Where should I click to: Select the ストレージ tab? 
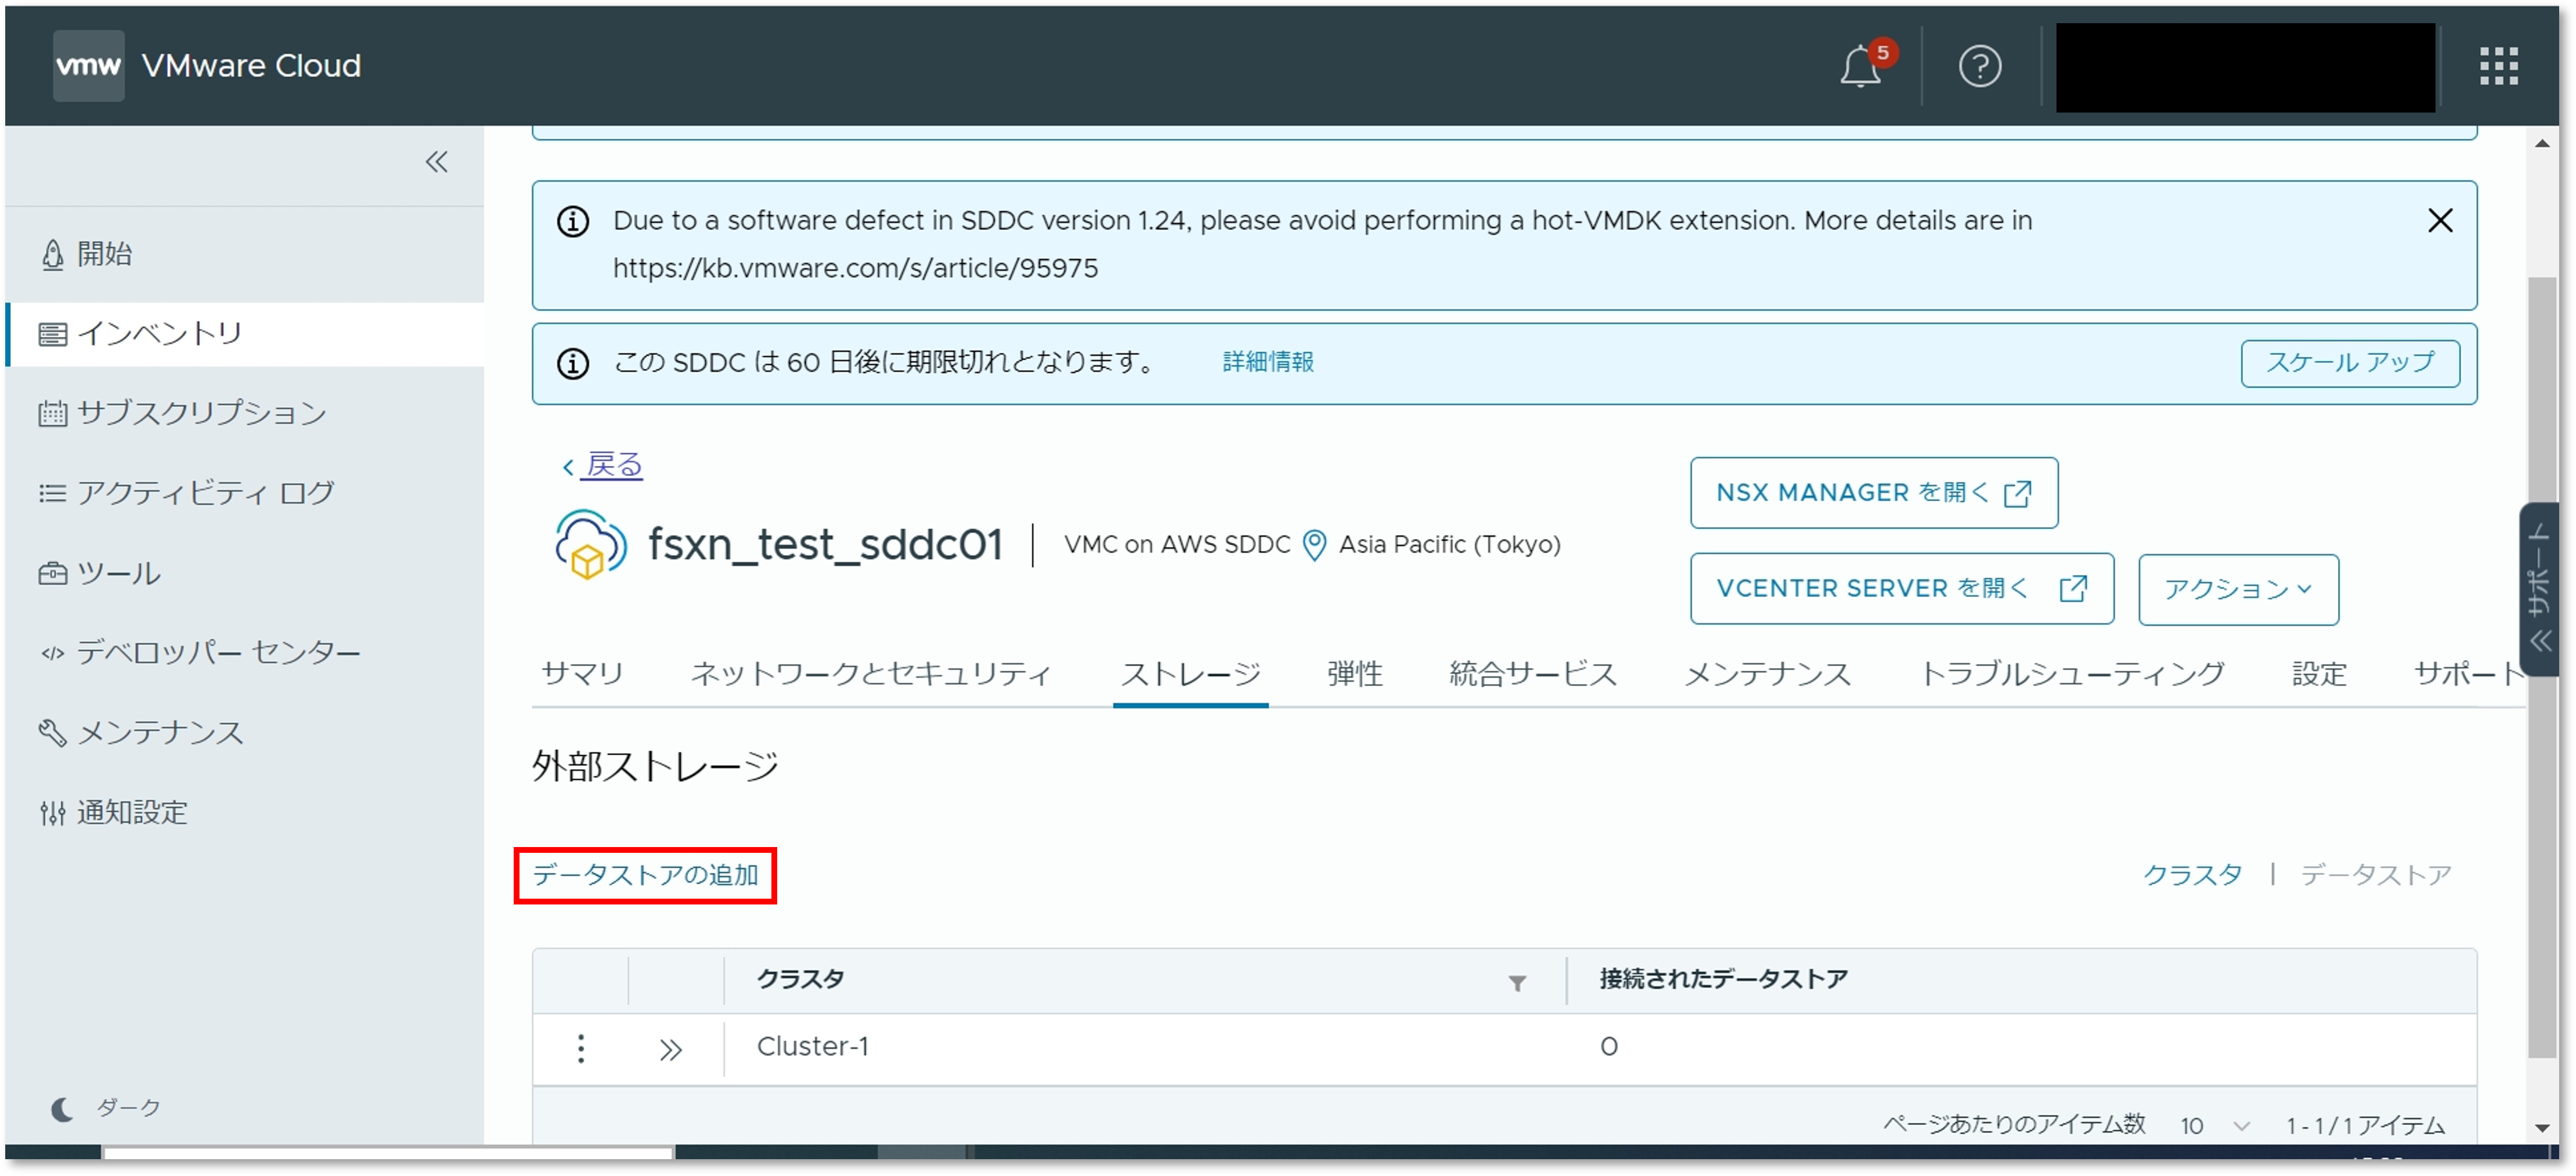click(x=1190, y=674)
